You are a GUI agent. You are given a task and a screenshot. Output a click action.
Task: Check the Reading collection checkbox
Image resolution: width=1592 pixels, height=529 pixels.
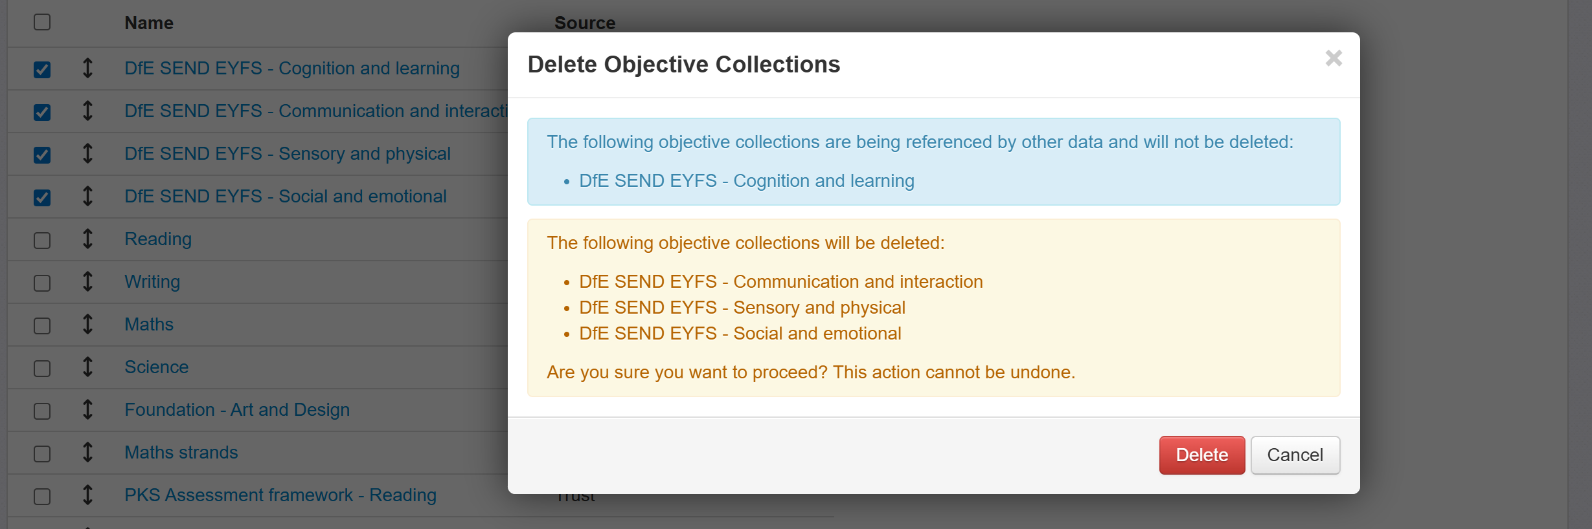[42, 240]
